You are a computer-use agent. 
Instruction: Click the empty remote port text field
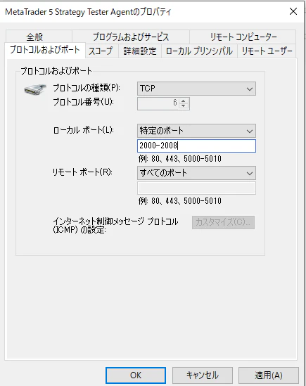196,188
